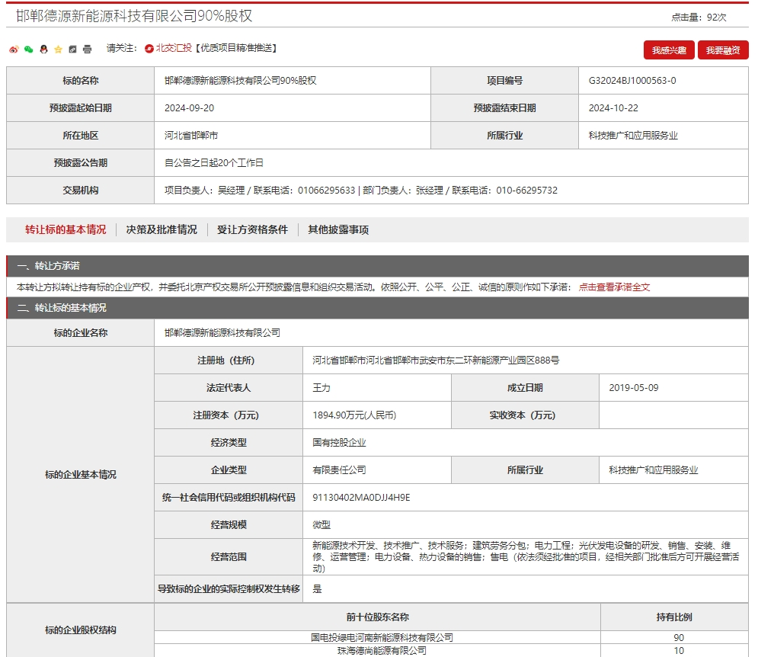Share the listing to Weibo

coord(14,49)
